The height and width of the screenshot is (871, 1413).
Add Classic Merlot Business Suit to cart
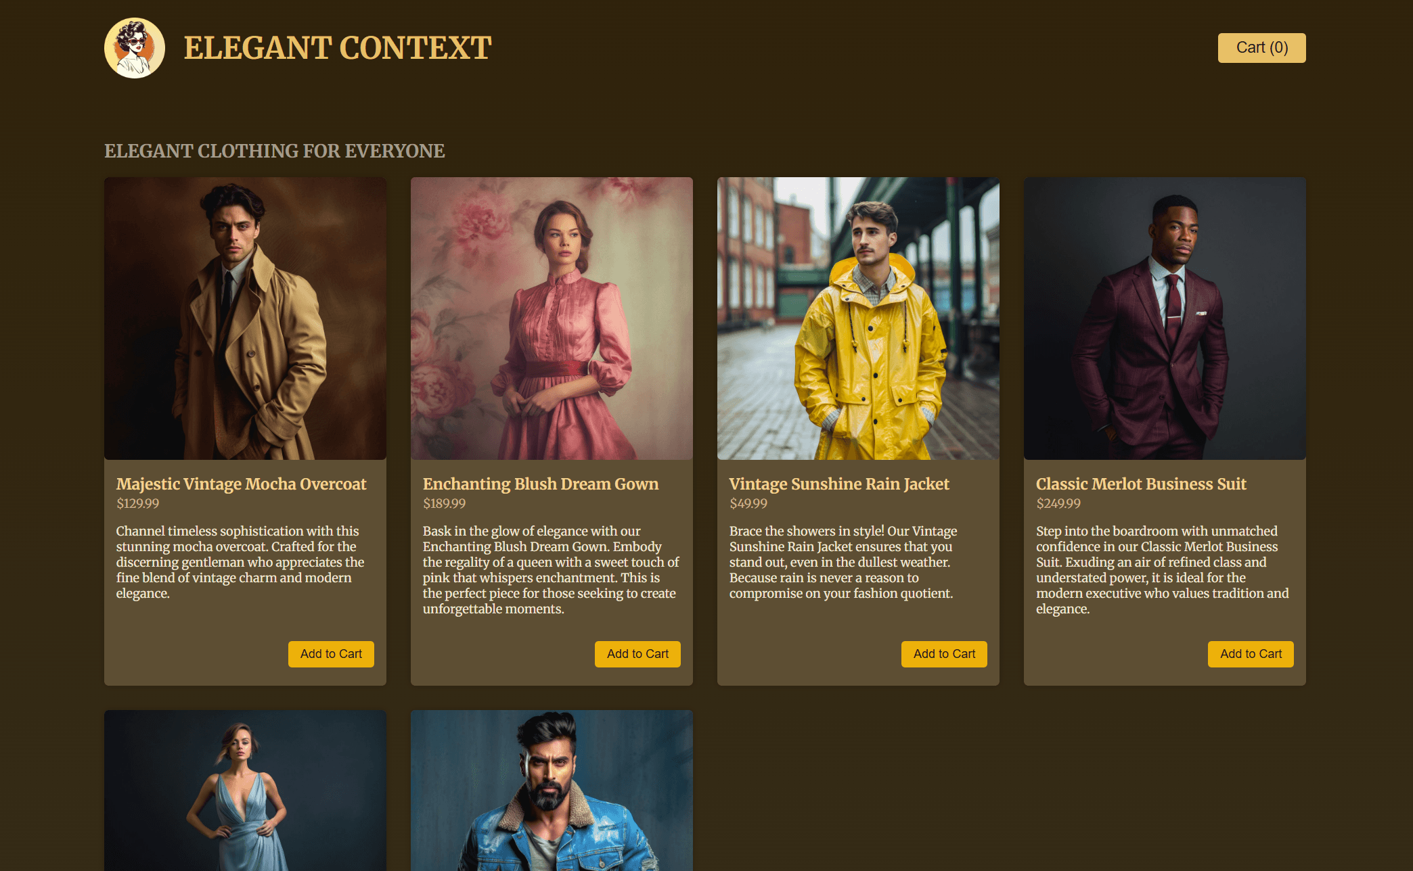point(1251,654)
